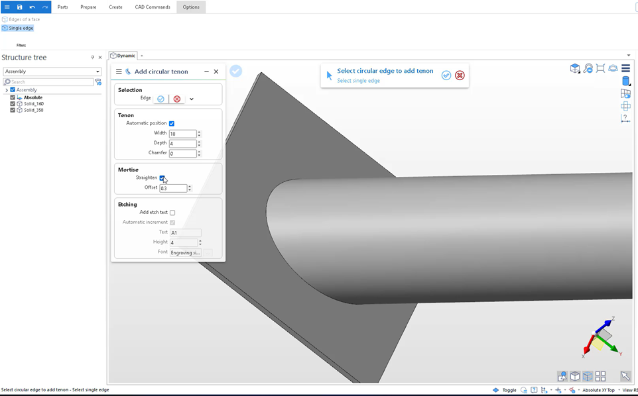The height and width of the screenshot is (396, 638).
Task: Cancel the Edge selection red cross
Action: pyautogui.click(x=176, y=99)
